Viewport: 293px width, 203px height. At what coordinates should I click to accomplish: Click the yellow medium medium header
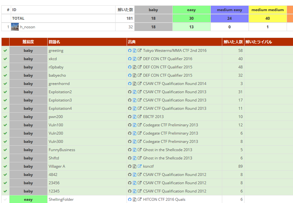coord(268,10)
